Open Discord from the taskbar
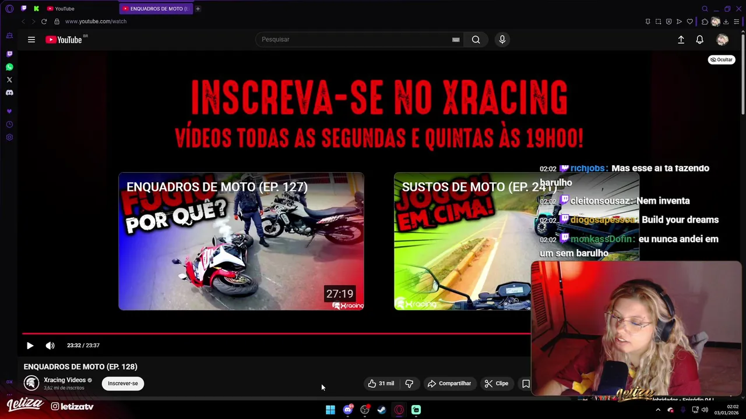 348,410
